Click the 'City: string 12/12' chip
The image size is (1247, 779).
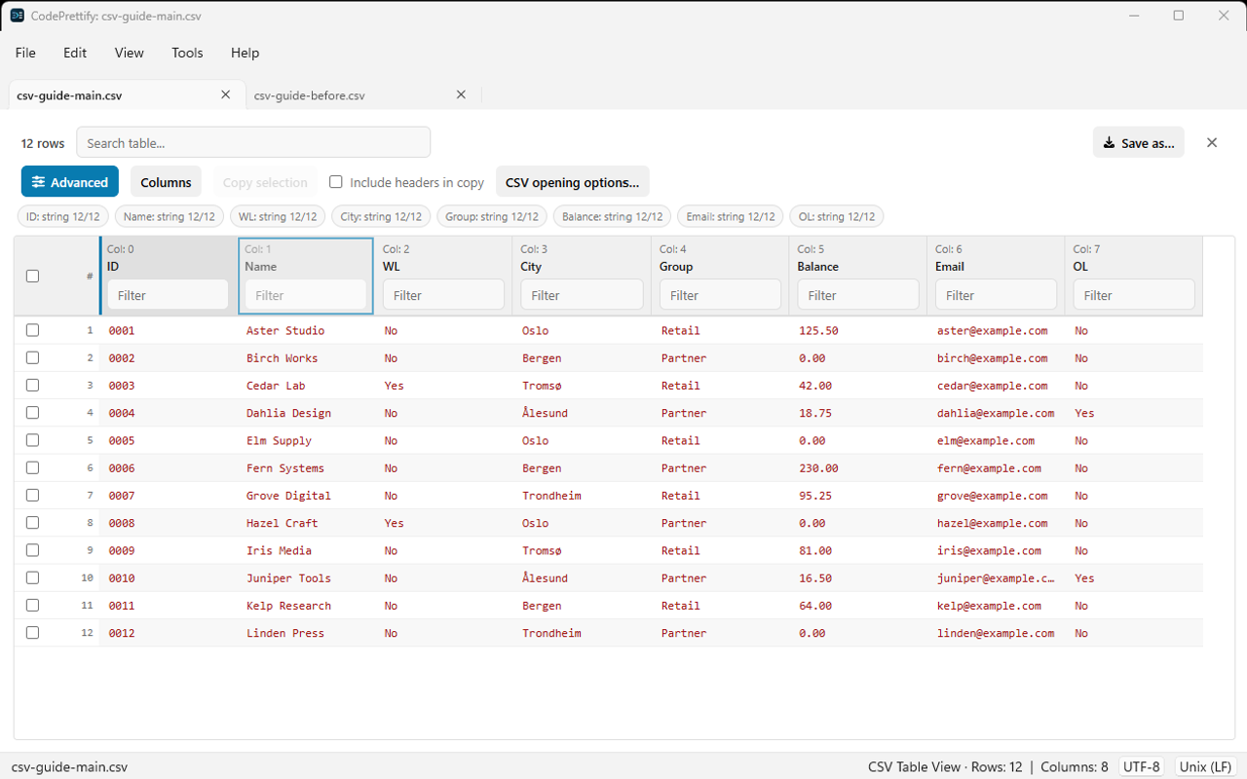pyautogui.click(x=381, y=216)
